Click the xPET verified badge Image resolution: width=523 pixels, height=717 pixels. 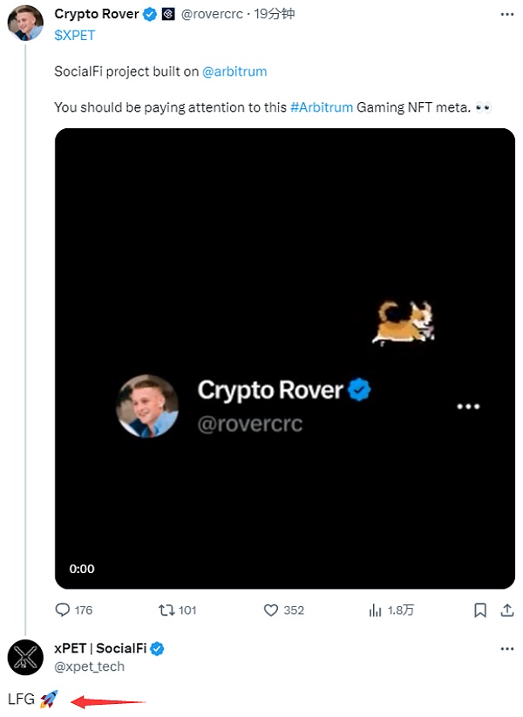[158, 649]
